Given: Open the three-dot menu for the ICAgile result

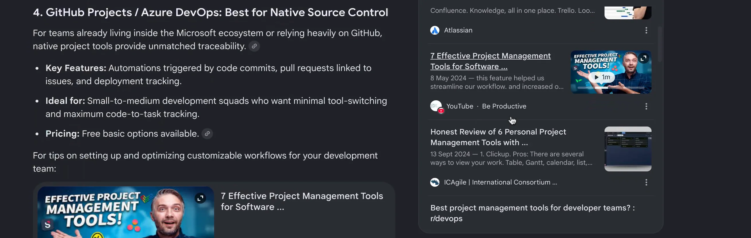Looking at the screenshot, I should coord(646,182).
